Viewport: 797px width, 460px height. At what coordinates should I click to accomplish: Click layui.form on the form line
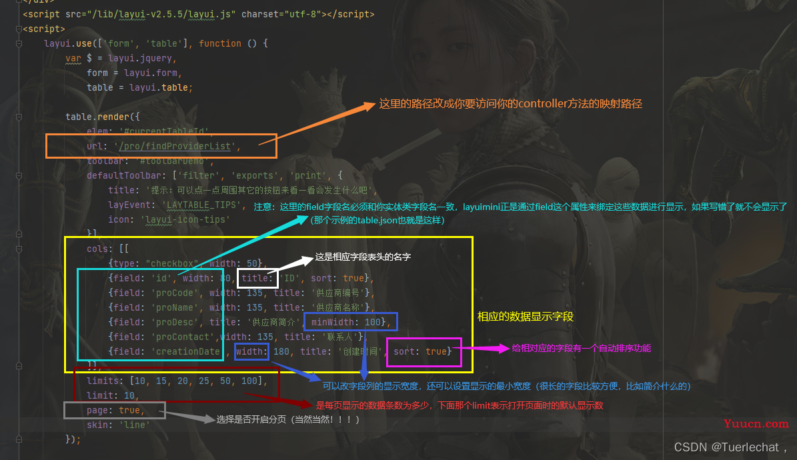click(x=151, y=73)
